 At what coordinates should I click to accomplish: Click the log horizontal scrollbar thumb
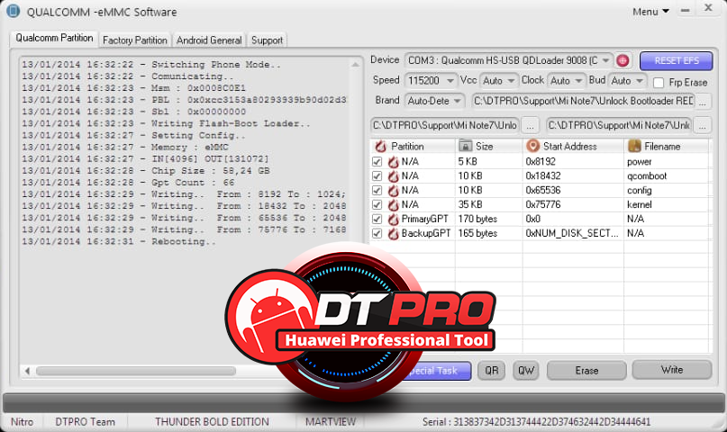pyautogui.click(x=136, y=371)
